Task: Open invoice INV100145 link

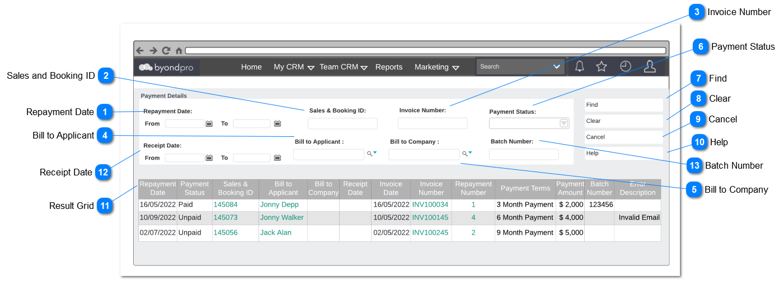Action: point(430,217)
